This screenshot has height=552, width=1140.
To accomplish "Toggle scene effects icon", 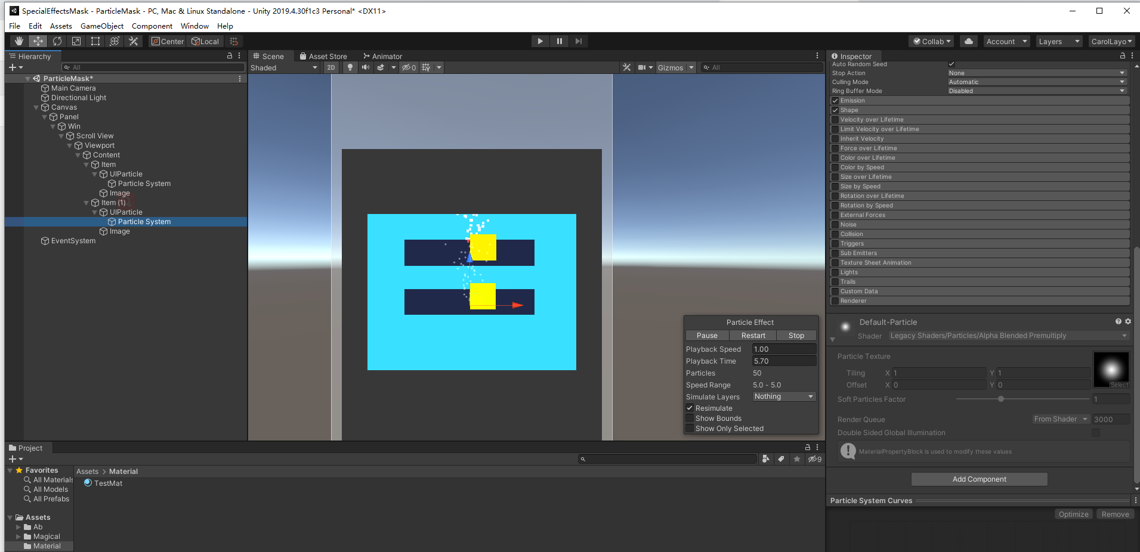I will point(381,67).
